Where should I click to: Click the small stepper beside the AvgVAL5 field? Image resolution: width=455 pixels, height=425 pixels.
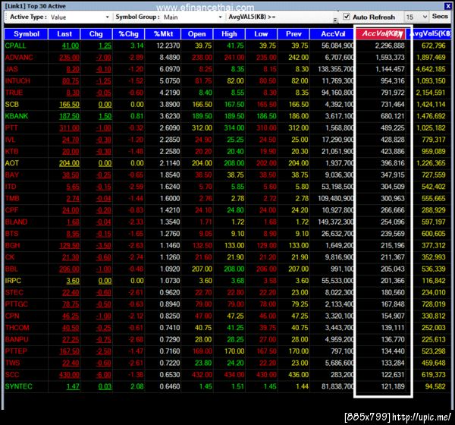point(335,20)
